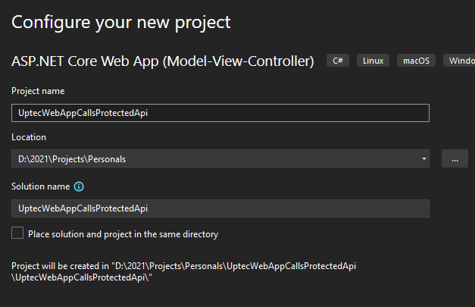Click the macOS platform tag

[417, 61]
